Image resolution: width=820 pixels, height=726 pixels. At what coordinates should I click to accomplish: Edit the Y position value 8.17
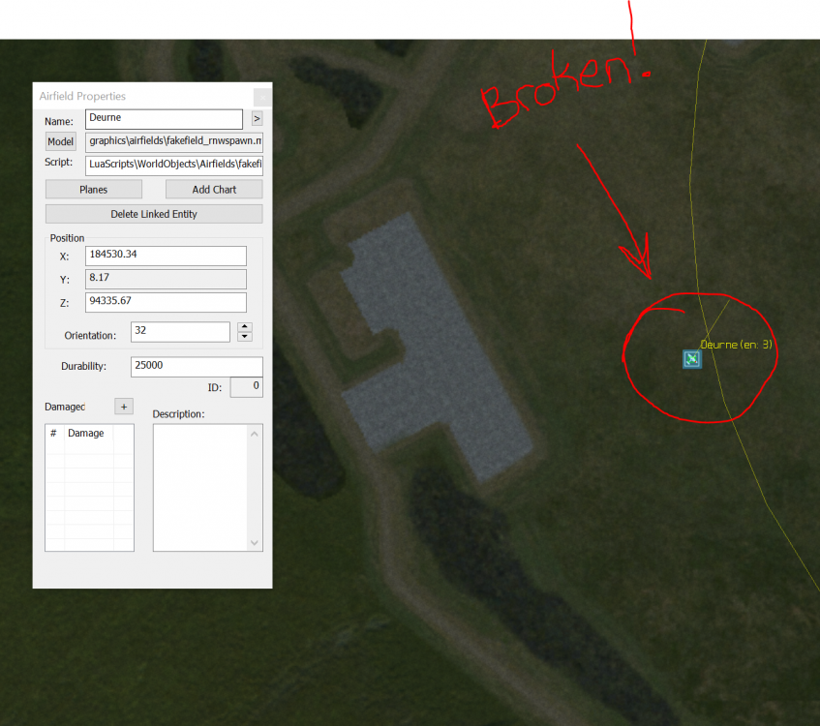click(x=166, y=278)
